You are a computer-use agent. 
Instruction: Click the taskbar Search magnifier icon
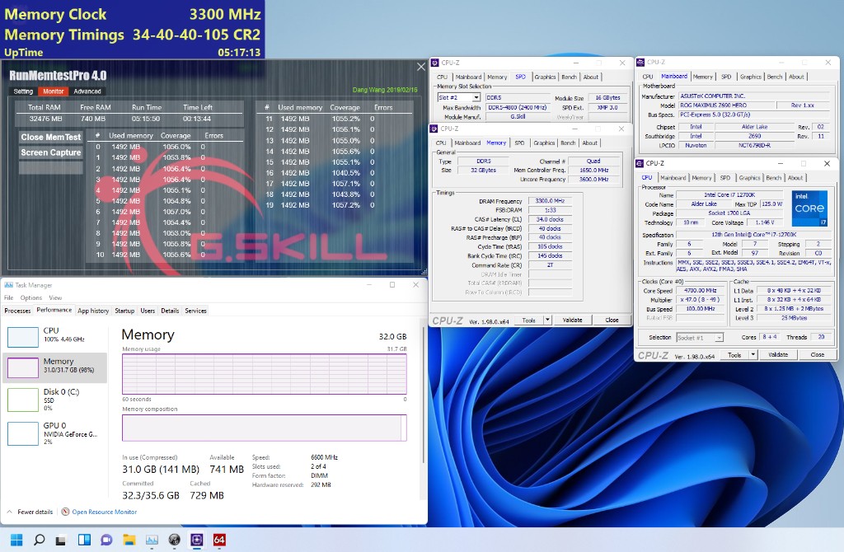pyautogui.click(x=39, y=540)
